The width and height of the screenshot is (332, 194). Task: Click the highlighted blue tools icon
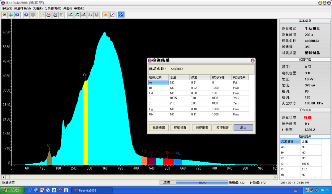(121, 15)
